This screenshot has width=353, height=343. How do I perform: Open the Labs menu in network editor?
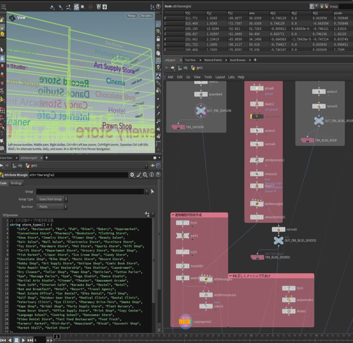[231, 77]
